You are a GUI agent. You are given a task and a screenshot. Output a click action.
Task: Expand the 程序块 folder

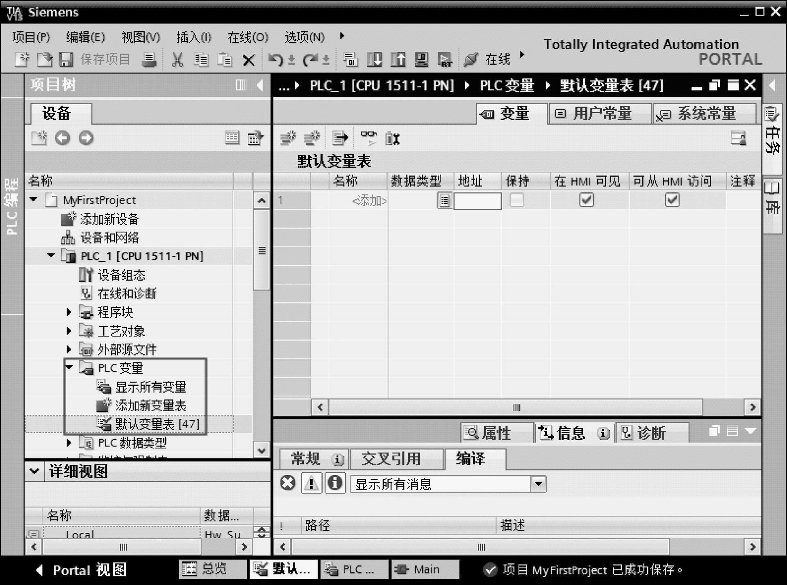(x=69, y=312)
